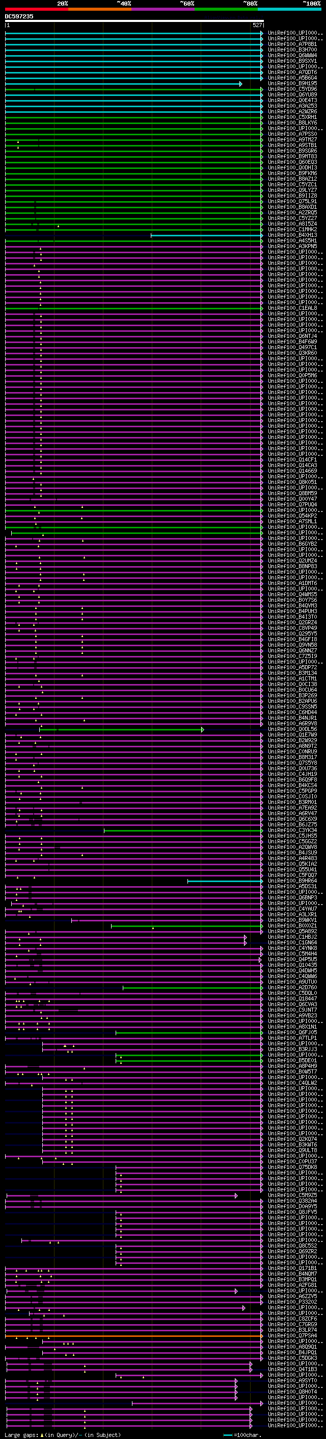Viewport: 326px width, 1439px height.
Task: Click the query name DC597235
Action: click(x=19, y=17)
